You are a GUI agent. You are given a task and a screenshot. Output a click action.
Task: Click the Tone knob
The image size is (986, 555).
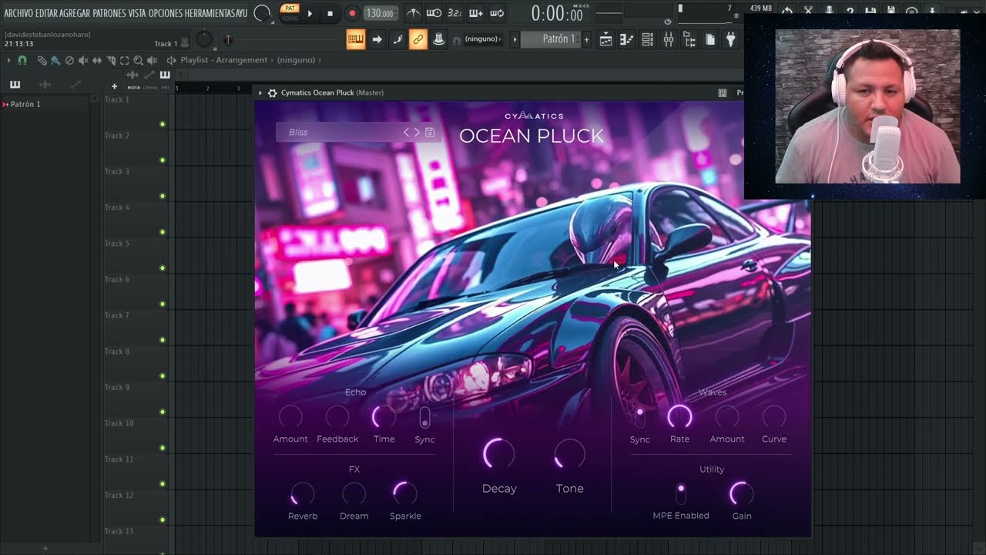[x=570, y=454]
